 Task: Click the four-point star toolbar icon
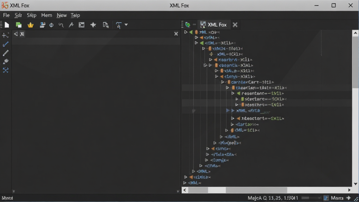93,25
